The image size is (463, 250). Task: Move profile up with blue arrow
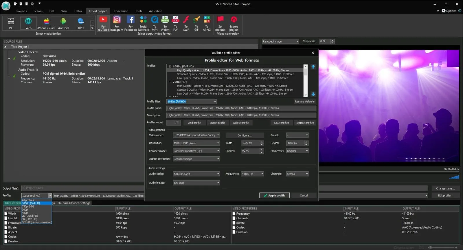[313, 67]
